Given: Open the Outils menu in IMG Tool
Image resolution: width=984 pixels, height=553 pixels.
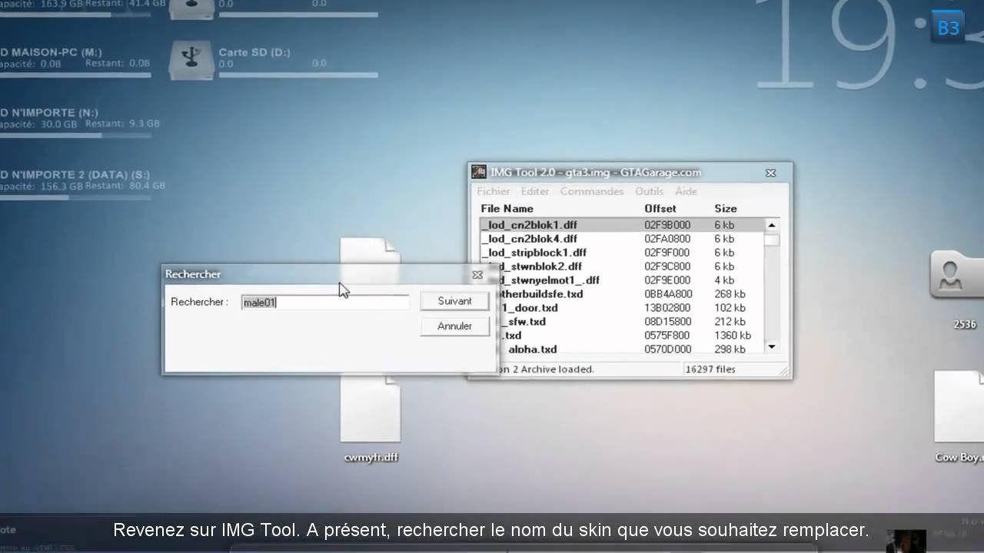Looking at the screenshot, I should [x=650, y=191].
